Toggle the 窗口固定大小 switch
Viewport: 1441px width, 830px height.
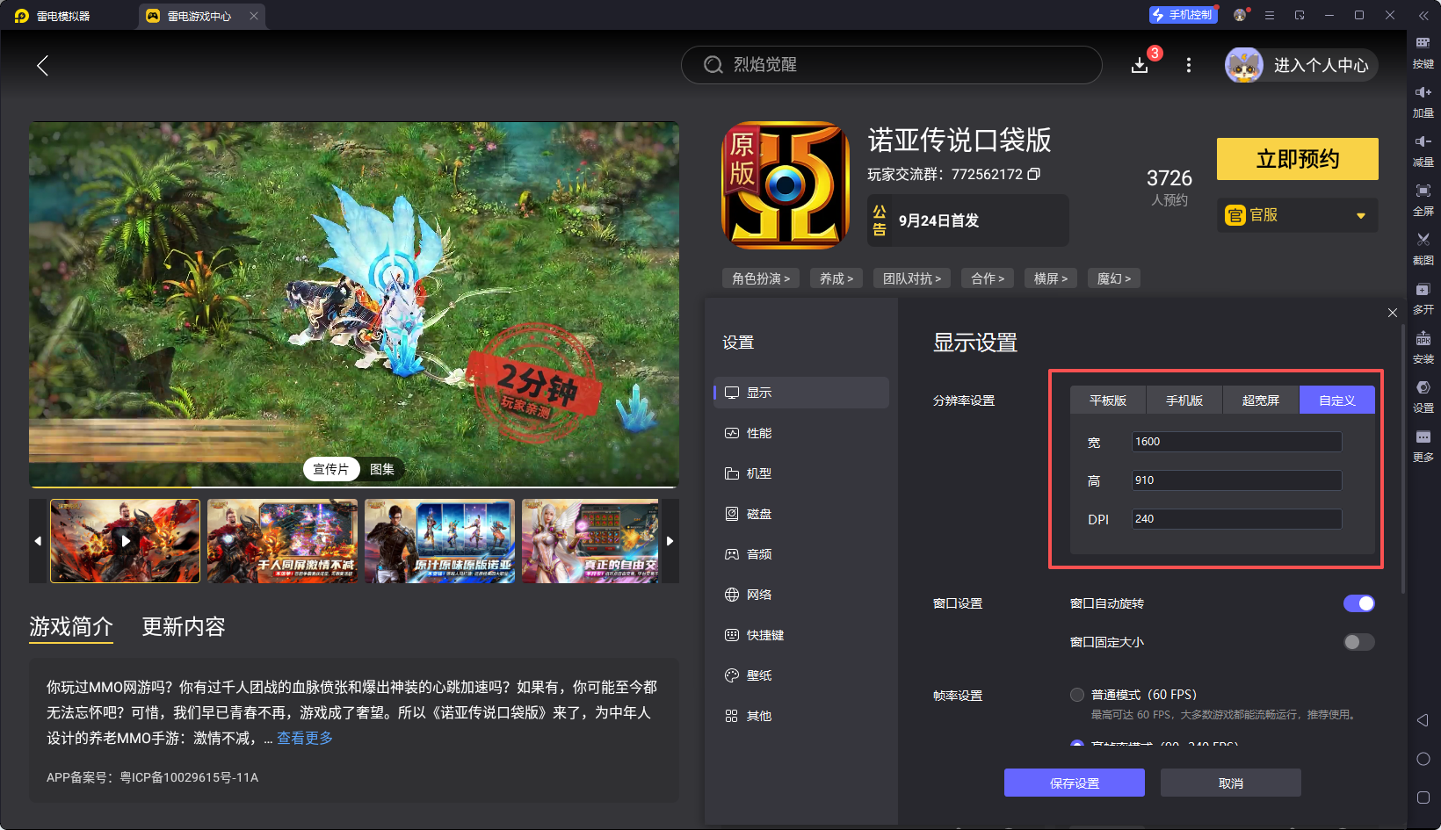point(1358,642)
